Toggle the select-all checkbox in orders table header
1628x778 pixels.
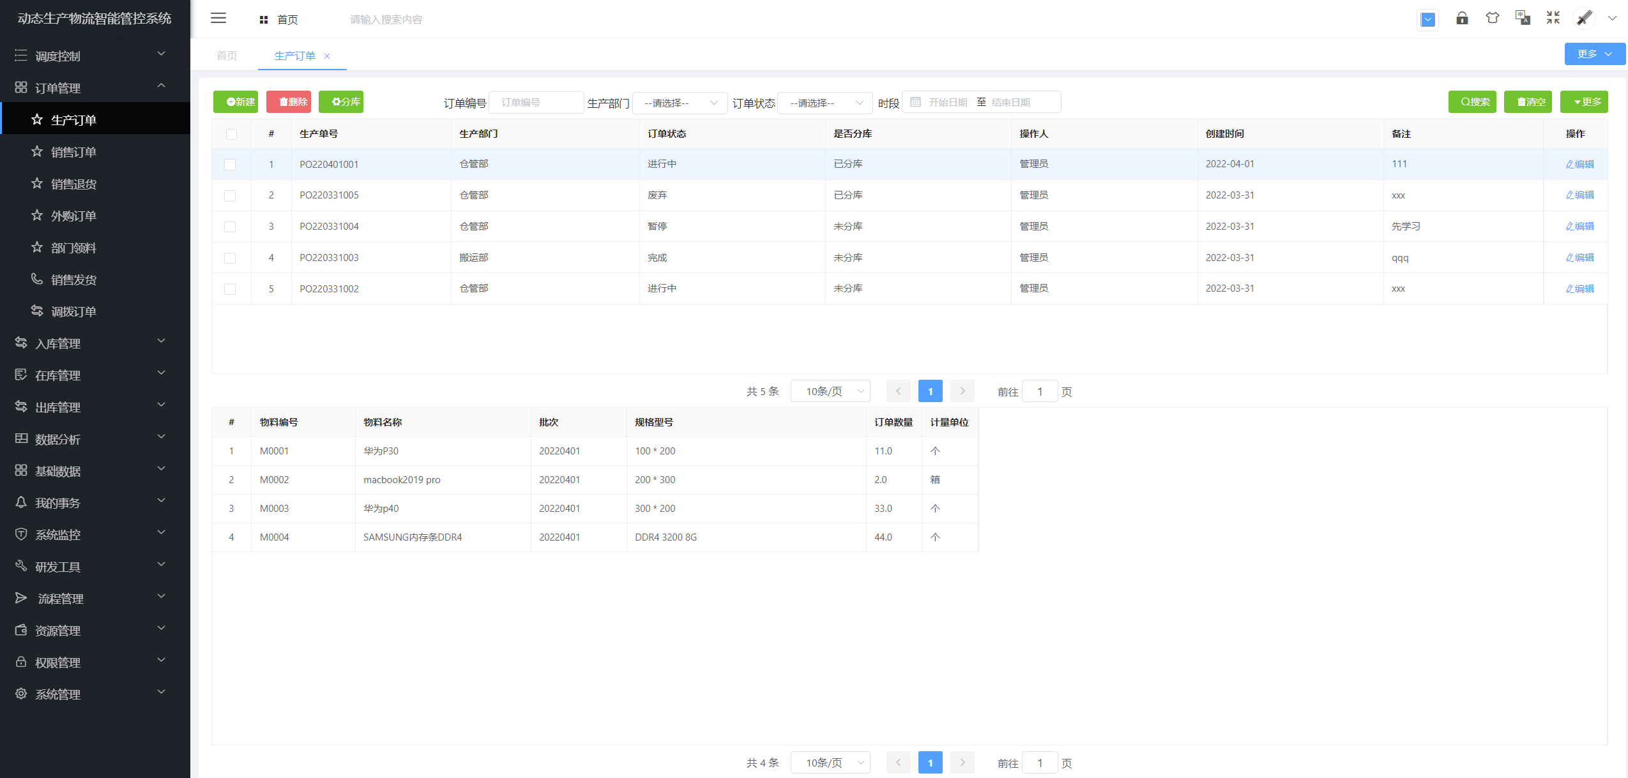coord(231,134)
